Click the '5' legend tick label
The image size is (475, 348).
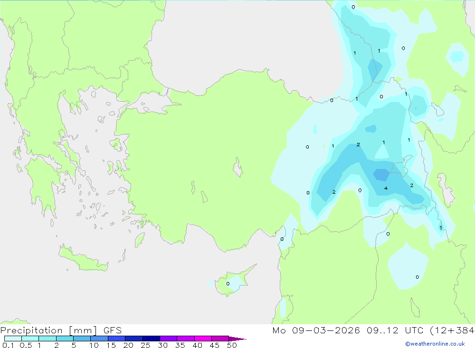coord(74,345)
